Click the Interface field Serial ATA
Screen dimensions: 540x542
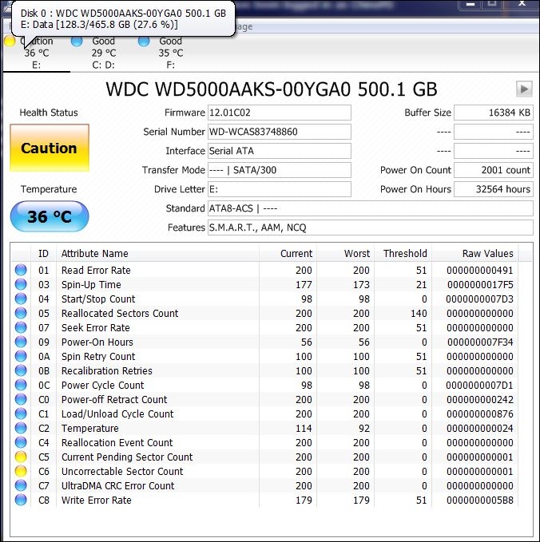[279, 151]
